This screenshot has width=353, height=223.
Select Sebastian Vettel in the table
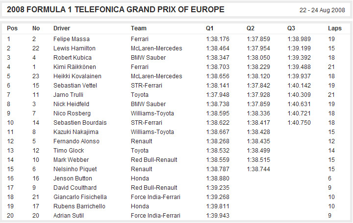[x=75, y=86]
